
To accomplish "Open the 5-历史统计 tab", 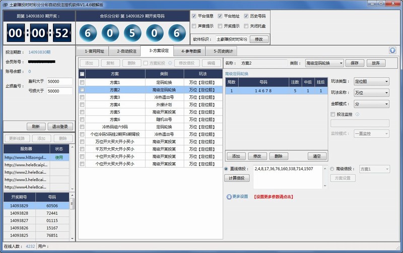I will tap(222, 51).
